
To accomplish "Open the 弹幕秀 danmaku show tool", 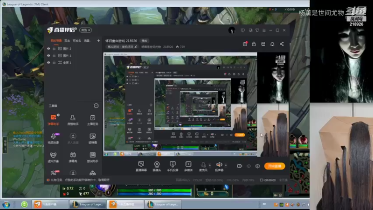I will [73, 157].
